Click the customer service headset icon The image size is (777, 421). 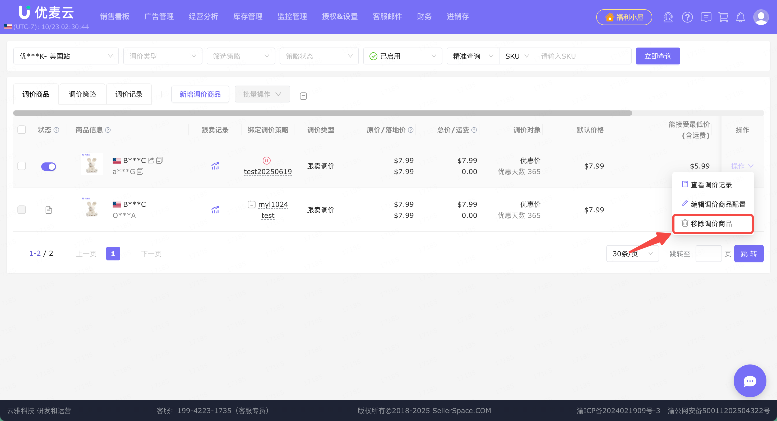668,17
